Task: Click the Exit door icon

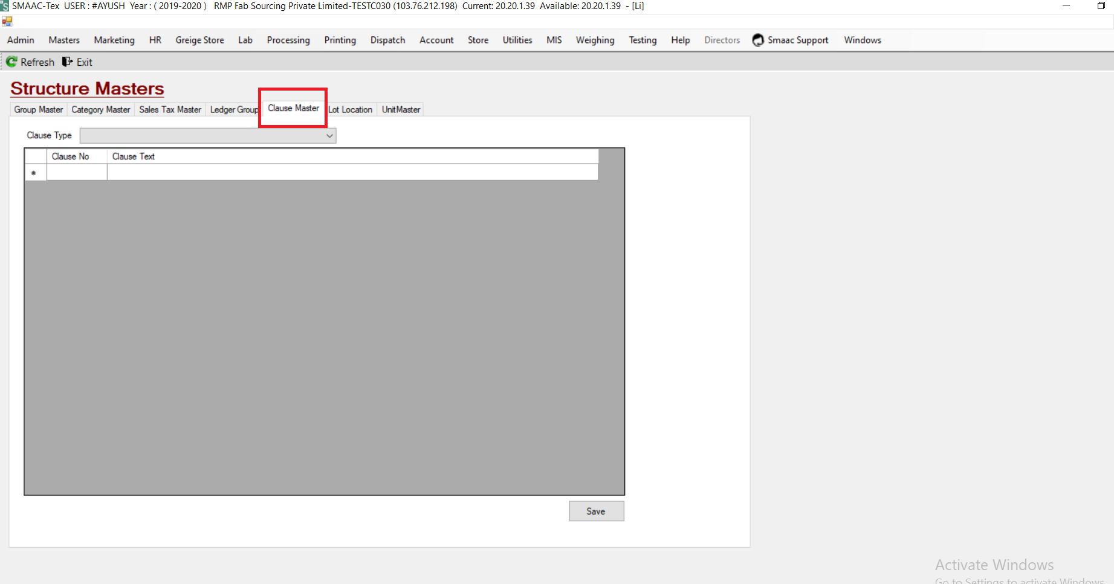Action: click(67, 62)
